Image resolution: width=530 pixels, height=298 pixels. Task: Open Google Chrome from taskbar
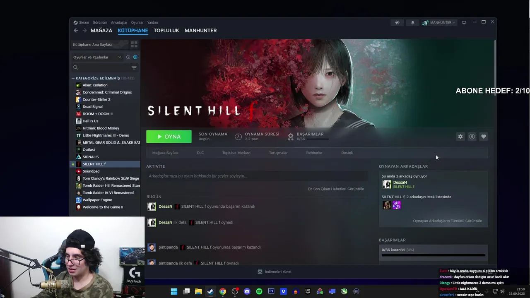click(x=223, y=291)
